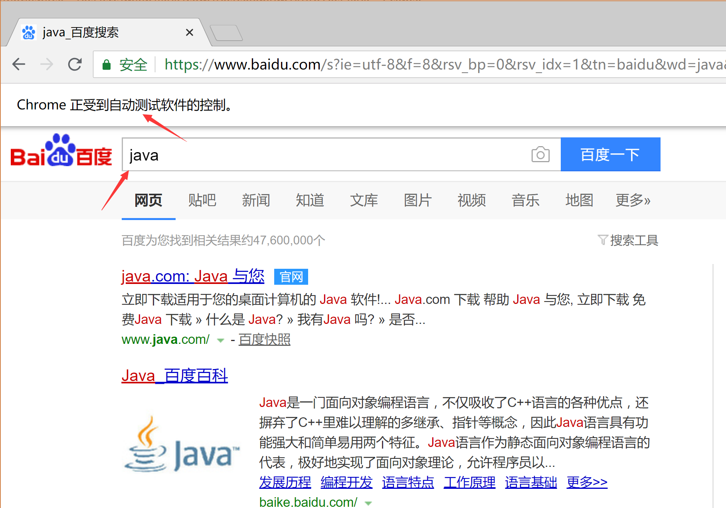Switch to the 视频 results tab
The width and height of the screenshot is (726, 508).
coord(471,201)
